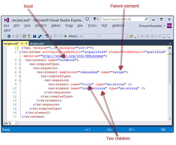
Task: Switch to the recipes.xml tab
Action: (37, 44)
